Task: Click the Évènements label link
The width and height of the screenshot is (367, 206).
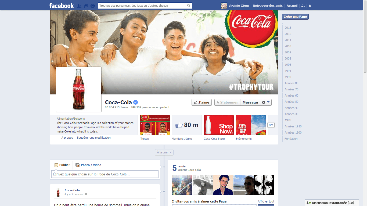Action: 244,139
